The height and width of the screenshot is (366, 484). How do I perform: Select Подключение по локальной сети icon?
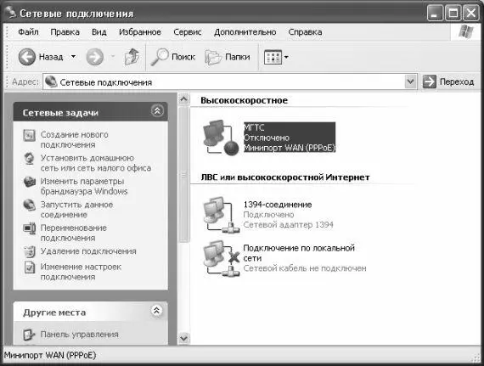click(x=221, y=259)
